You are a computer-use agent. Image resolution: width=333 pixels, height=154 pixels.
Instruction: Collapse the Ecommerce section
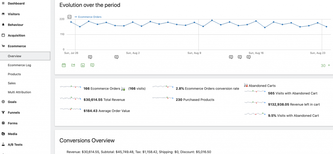click(x=17, y=46)
